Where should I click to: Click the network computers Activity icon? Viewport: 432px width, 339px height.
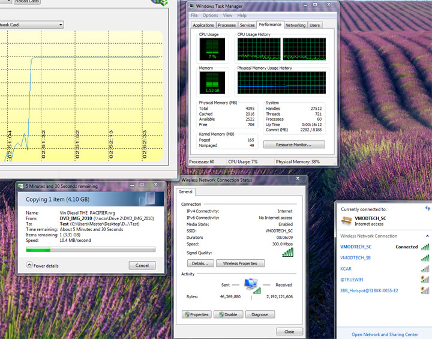252,286
